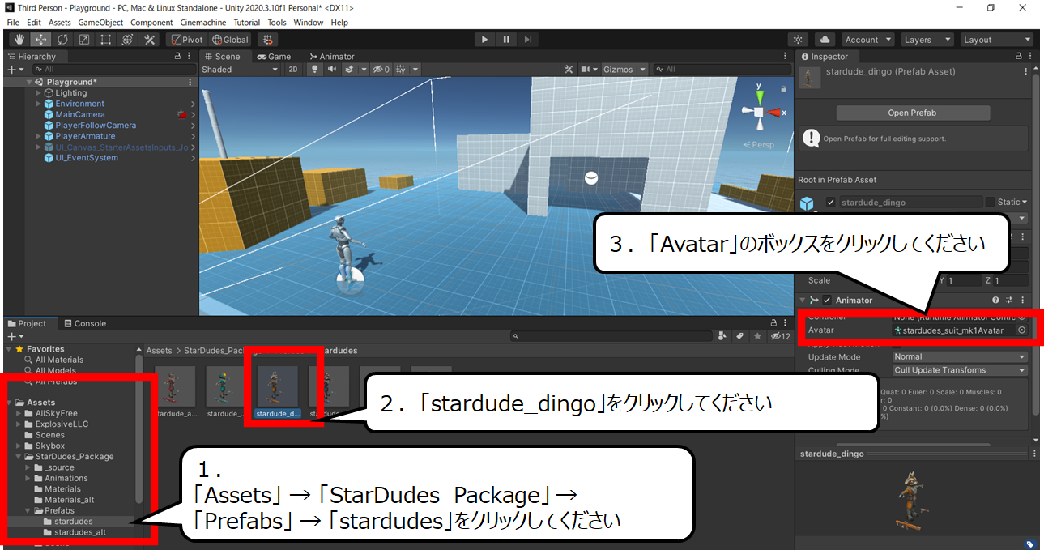Select the ExplosiveLLC folder

62,424
